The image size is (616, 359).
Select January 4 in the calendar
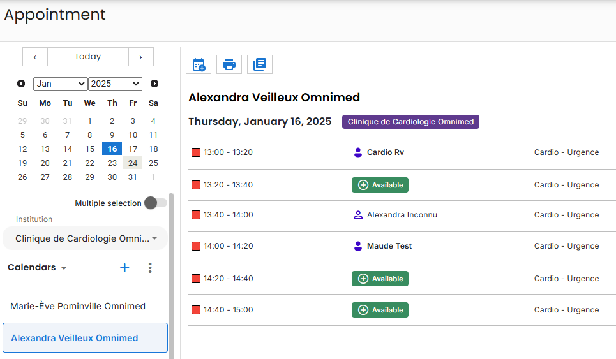[x=153, y=121]
